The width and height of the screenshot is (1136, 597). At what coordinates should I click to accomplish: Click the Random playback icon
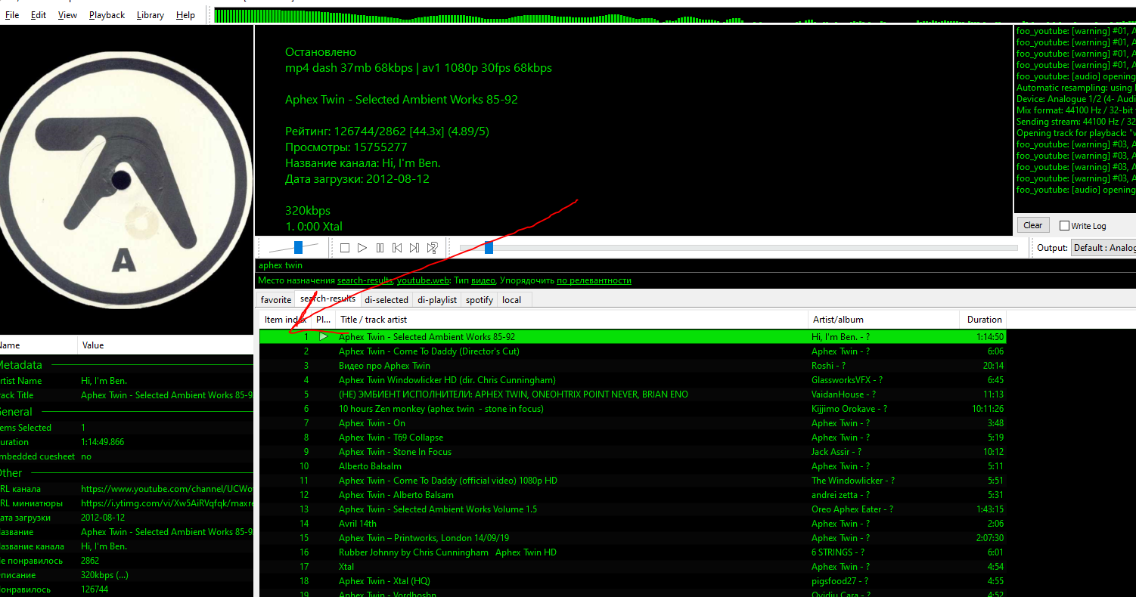click(433, 248)
